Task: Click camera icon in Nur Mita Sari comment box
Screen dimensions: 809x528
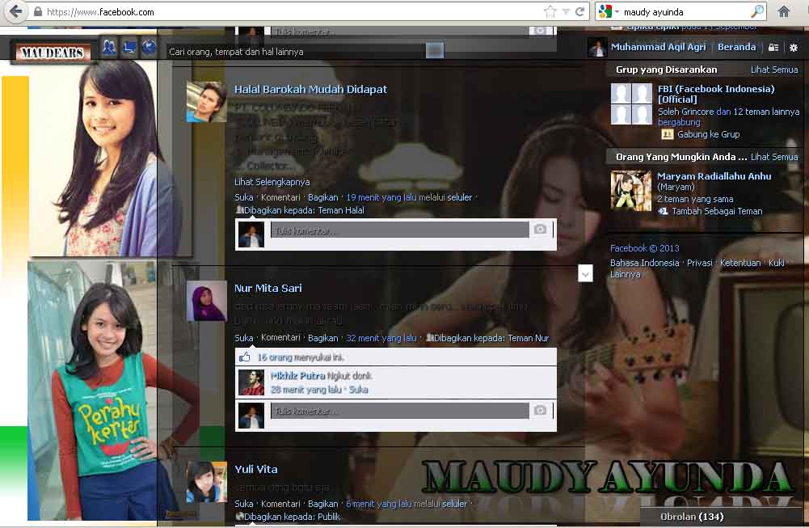Action: [540, 410]
